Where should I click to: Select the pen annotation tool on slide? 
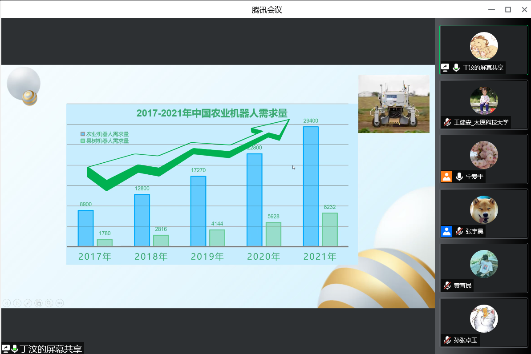pos(28,303)
